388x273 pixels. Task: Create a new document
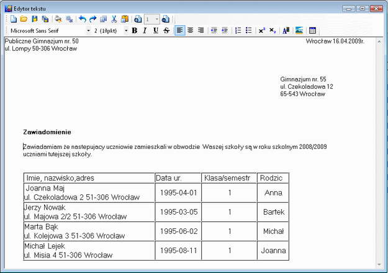(14, 19)
